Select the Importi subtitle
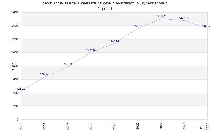 point(105,9)
